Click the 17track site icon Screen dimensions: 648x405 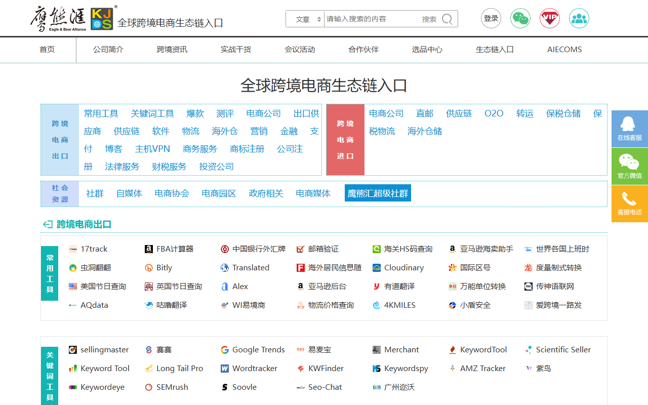click(x=73, y=249)
